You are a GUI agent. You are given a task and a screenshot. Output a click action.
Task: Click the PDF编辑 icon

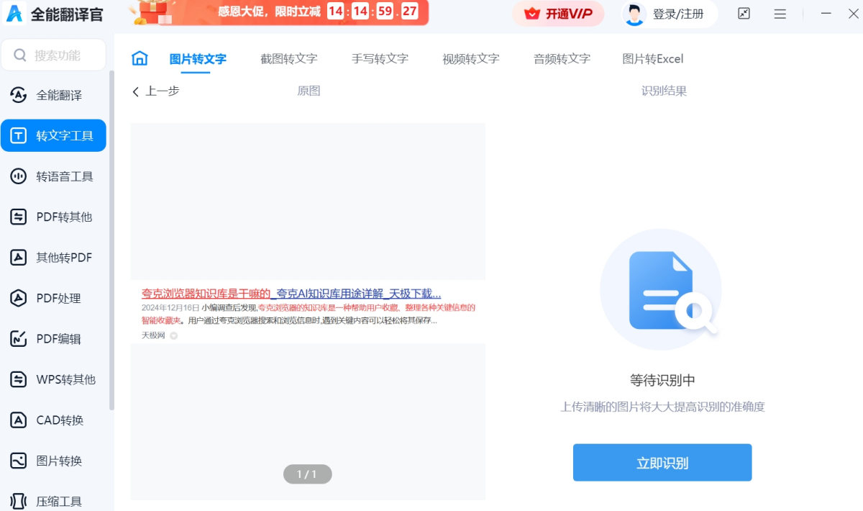tap(19, 339)
